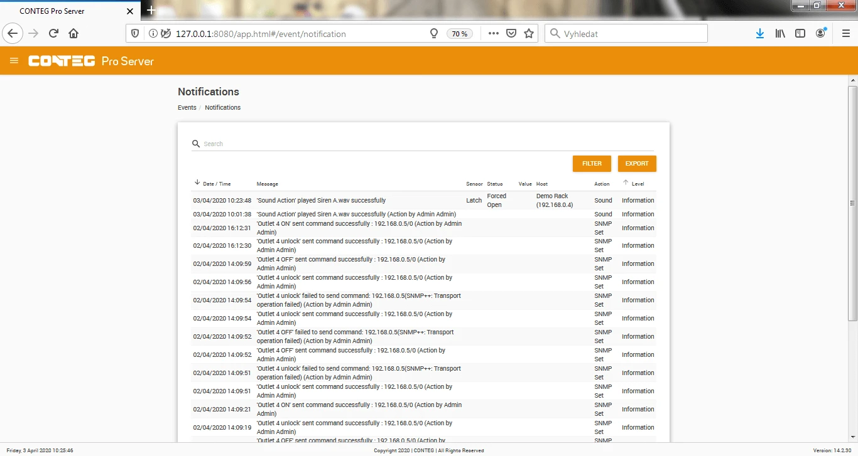Screen dimensions: 858x456
Task: Open the hamburger navigation menu
Action: (x=14, y=61)
